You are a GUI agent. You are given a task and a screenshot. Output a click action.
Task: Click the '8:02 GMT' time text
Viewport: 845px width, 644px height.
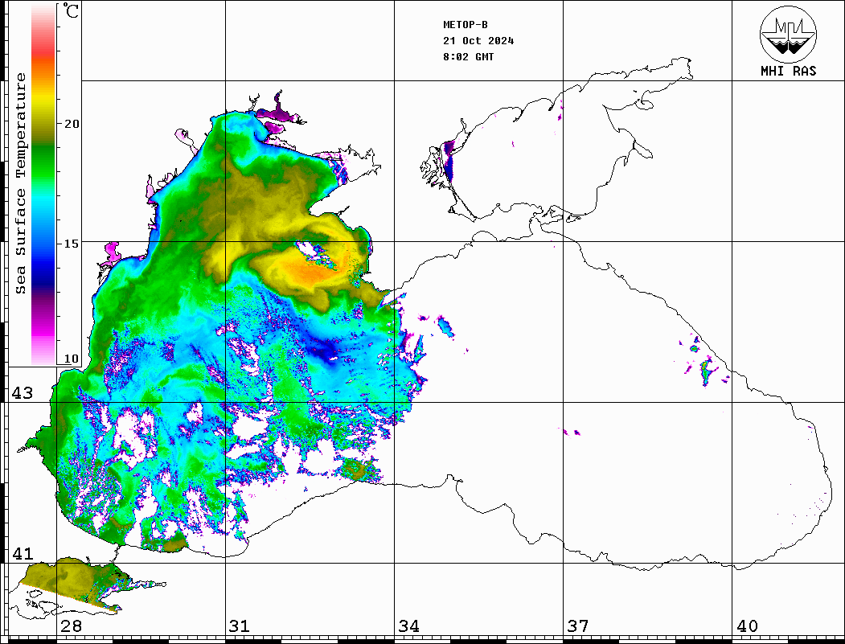(x=468, y=57)
